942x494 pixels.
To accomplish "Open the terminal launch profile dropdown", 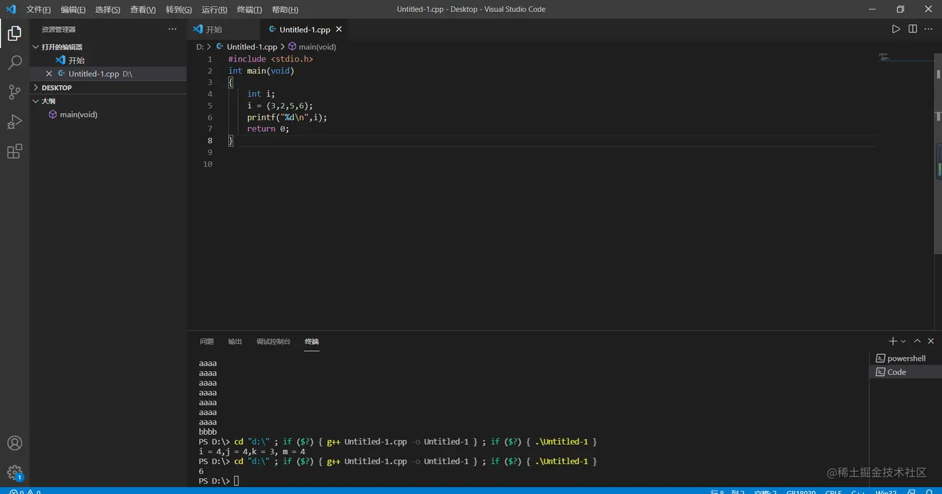I will coord(903,341).
